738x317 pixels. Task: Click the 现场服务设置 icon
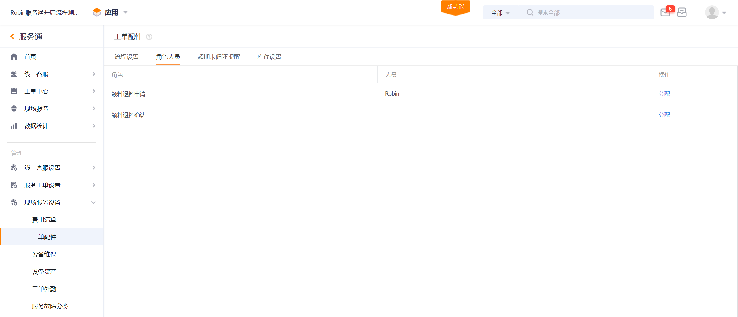tap(14, 202)
